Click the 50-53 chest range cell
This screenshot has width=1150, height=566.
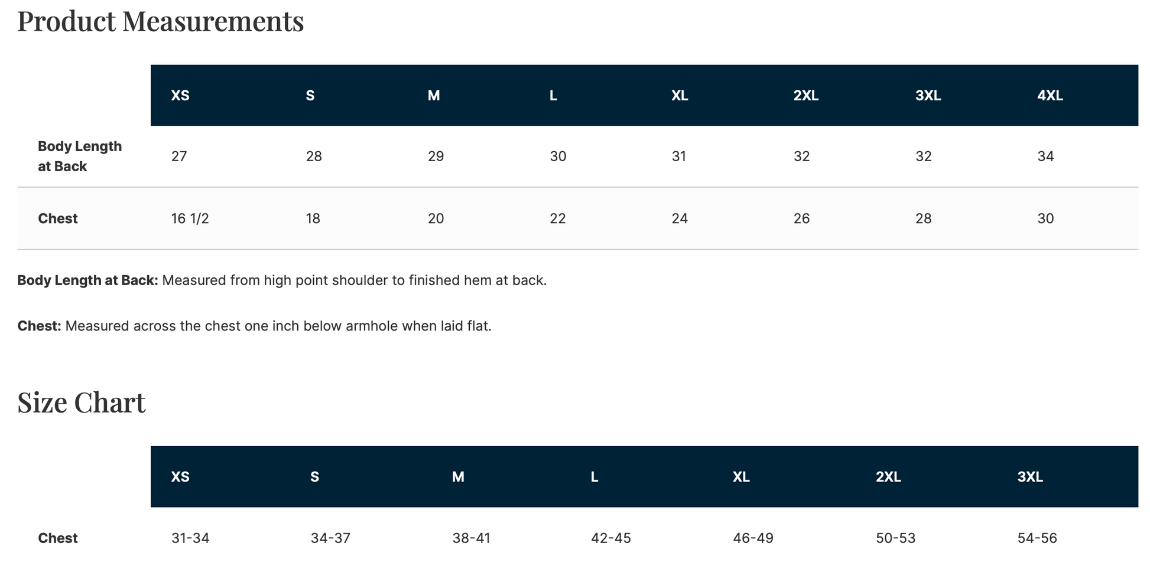pyautogui.click(x=895, y=538)
